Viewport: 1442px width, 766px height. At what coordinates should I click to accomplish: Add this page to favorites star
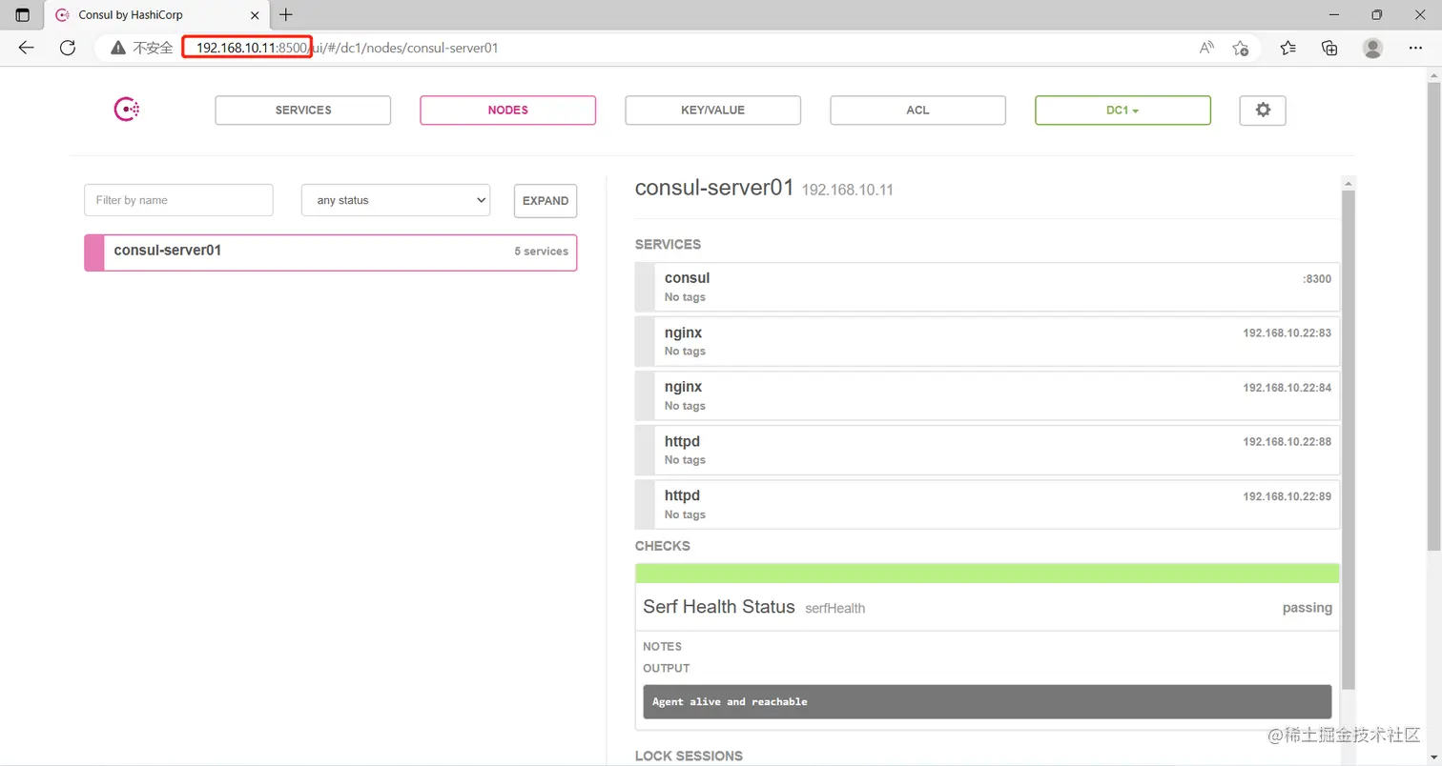coord(1240,48)
